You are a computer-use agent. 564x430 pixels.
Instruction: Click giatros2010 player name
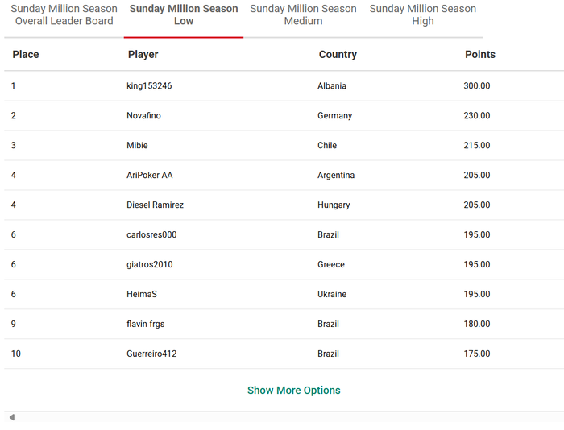pyautogui.click(x=149, y=264)
